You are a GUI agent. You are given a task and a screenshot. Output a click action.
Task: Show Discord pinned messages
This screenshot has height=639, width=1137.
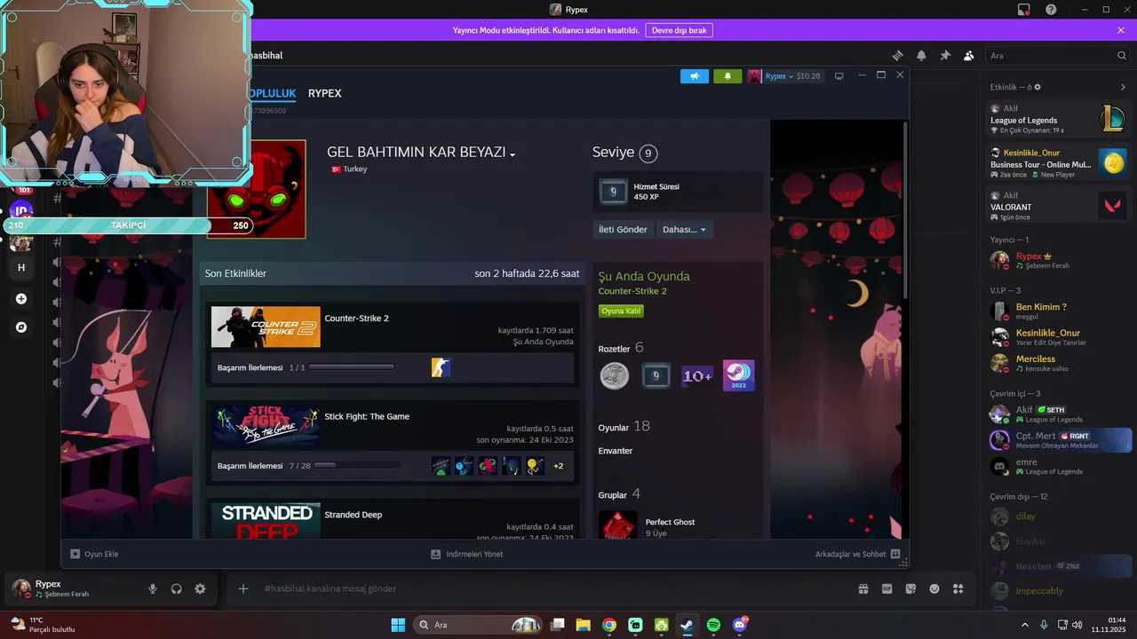[x=945, y=55]
